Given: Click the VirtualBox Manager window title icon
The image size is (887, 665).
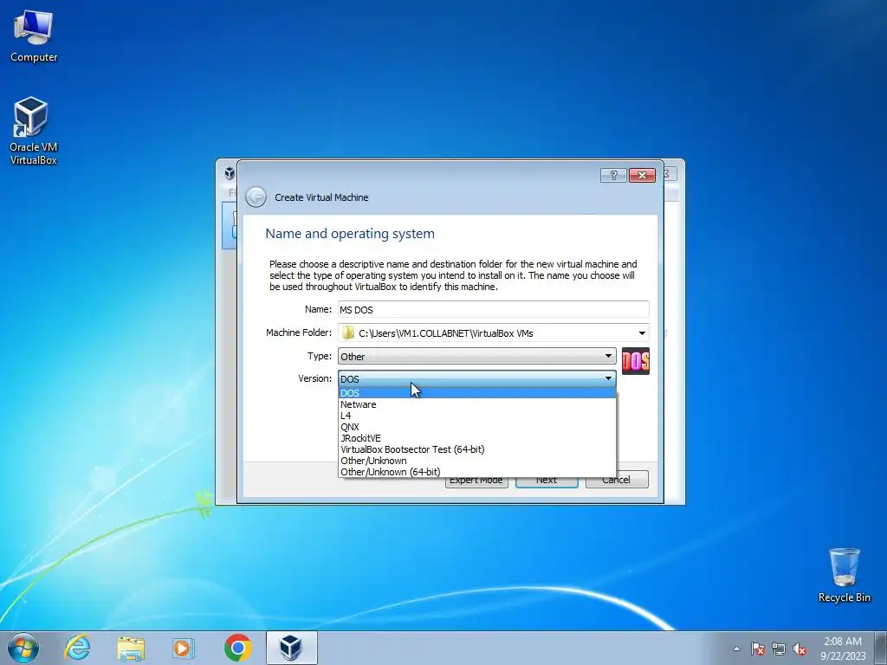Looking at the screenshot, I should [x=229, y=173].
